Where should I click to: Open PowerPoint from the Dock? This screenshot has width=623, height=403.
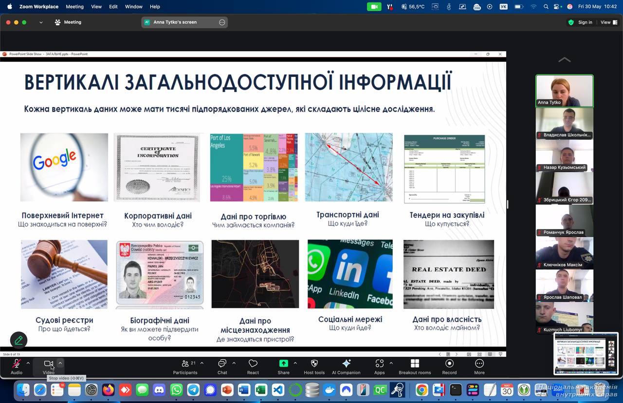(x=227, y=390)
